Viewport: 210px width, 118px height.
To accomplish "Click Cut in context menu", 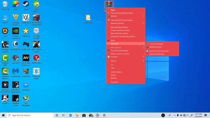I will (126, 65).
